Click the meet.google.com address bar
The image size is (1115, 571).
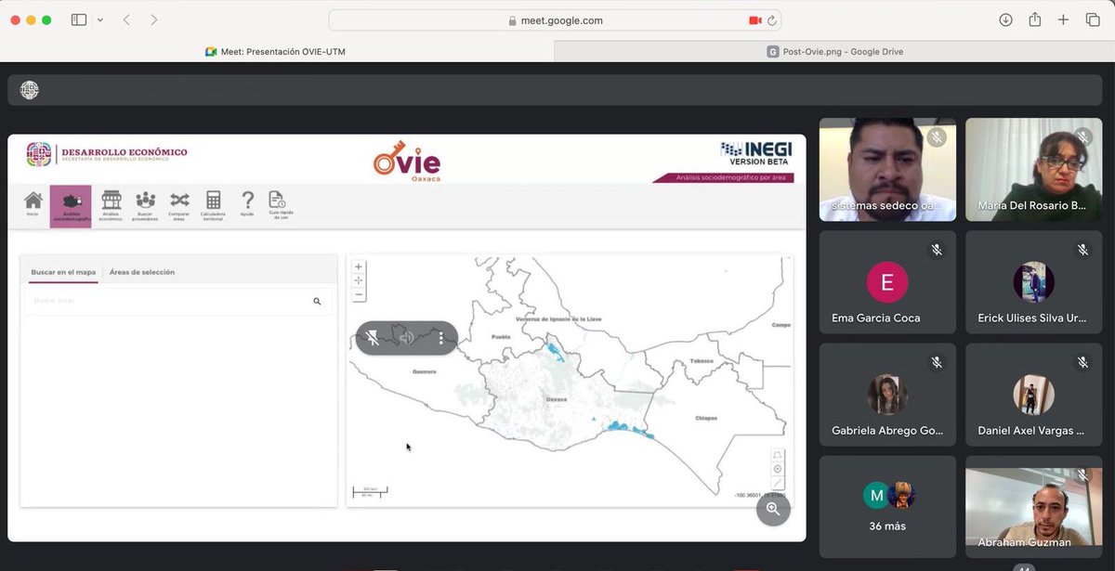[x=555, y=20]
